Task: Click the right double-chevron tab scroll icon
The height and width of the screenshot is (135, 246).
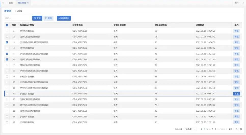Action: tap(243, 3)
